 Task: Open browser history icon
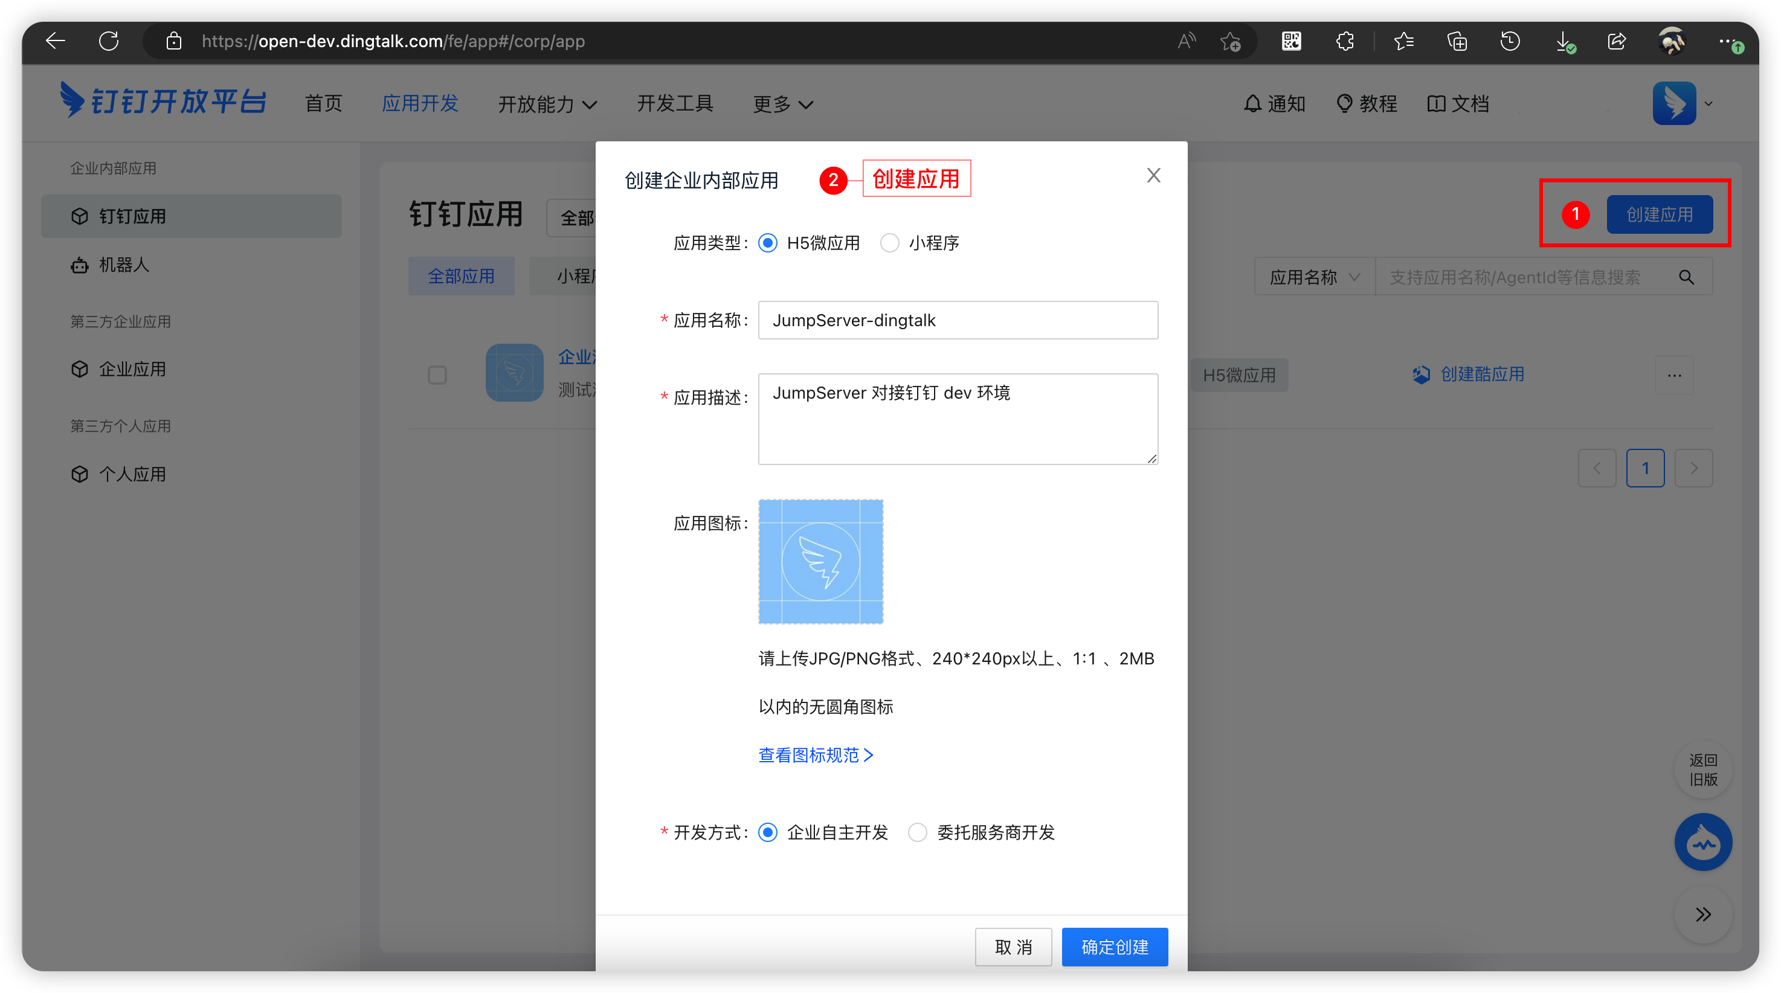click(1510, 42)
